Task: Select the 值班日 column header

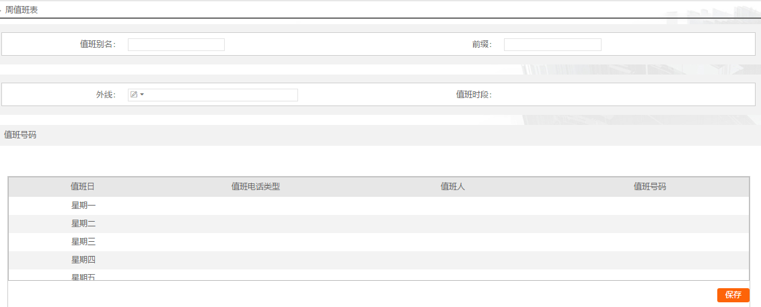Action: click(x=83, y=187)
